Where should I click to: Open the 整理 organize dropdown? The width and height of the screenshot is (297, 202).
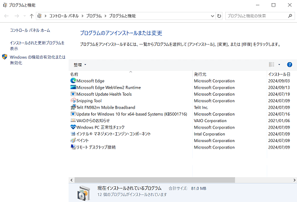(x=80, y=65)
